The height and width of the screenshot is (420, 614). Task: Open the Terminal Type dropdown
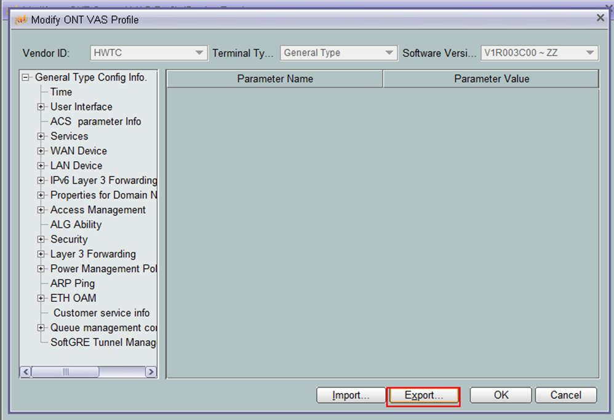[x=389, y=53]
